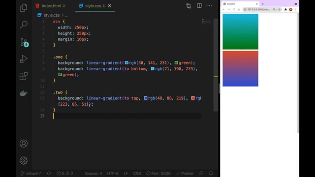Open color swatch for green on line 8

[176, 63]
